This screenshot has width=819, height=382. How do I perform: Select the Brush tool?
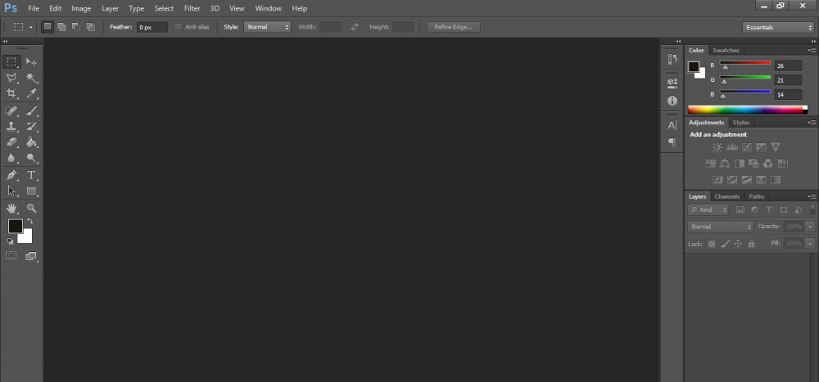(x=31, y=110)
